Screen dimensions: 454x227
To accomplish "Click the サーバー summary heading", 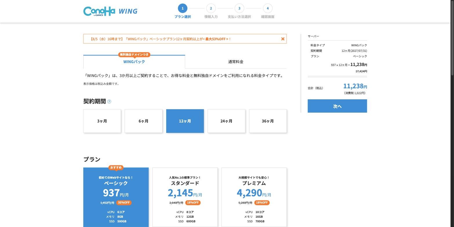I will [313, 36].
